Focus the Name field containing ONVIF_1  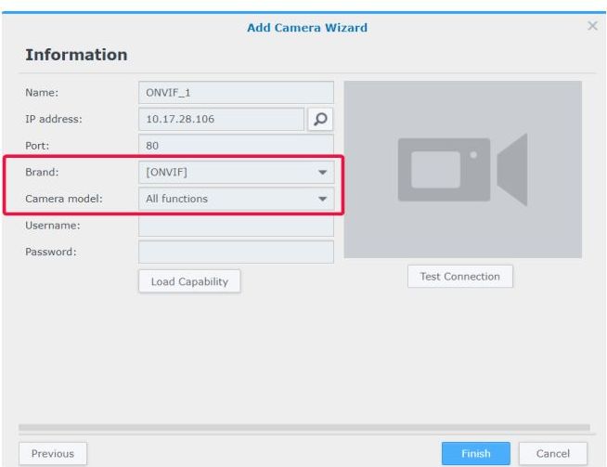235,93
